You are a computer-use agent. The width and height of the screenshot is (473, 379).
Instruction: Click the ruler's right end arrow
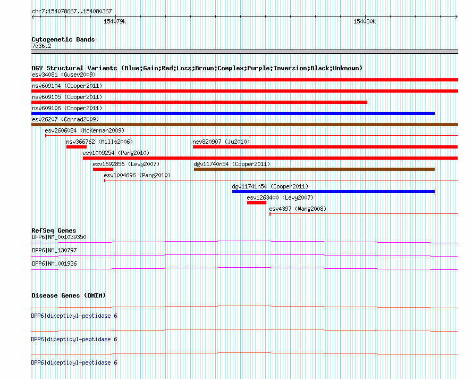click(456, 17)
